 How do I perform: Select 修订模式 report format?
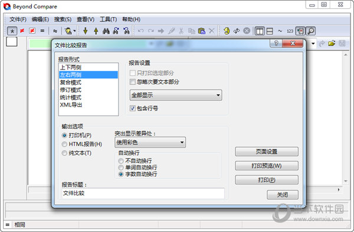(88, 90)
